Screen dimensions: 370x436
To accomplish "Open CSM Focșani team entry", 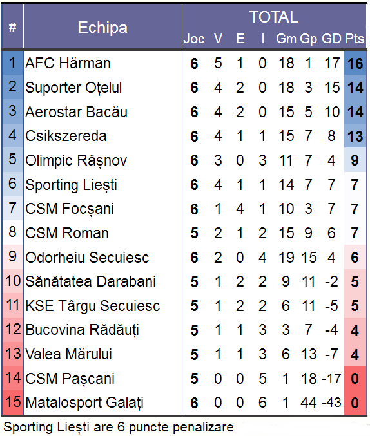I will pyautogui.click(x=70, y=209).
